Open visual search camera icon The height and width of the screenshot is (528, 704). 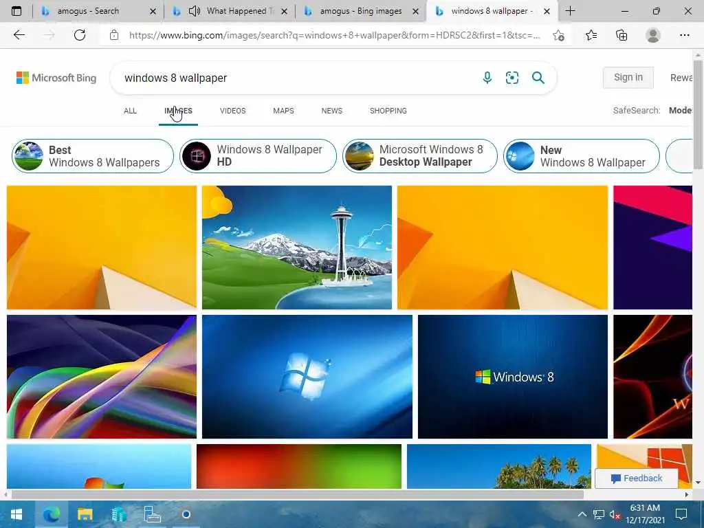pos(511,78)
